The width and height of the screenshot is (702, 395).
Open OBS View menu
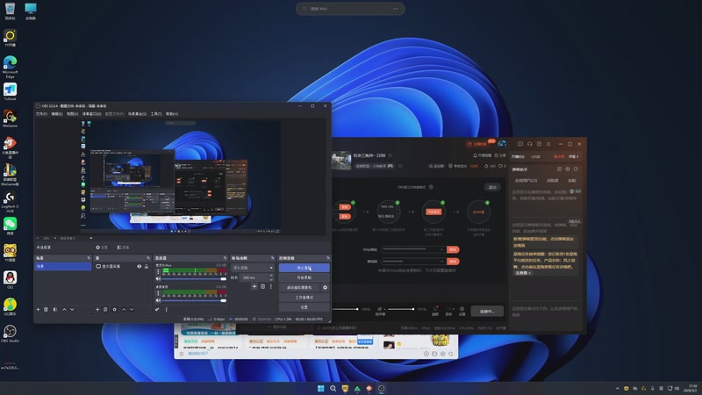(x=72, y=114)
